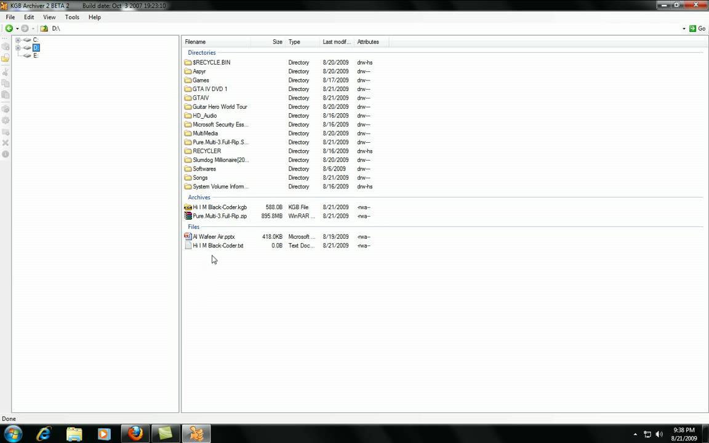Screen dimensions: 709x443
Task: Show hidden system tray icons arrow
Action: point(635,434)
